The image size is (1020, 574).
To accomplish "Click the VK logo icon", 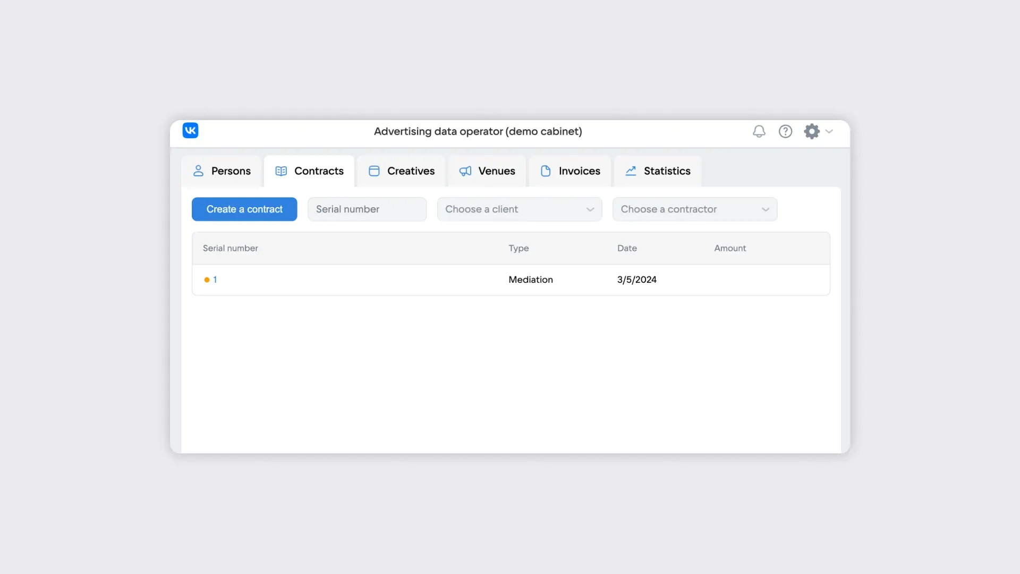I will [x=190, y=131].
